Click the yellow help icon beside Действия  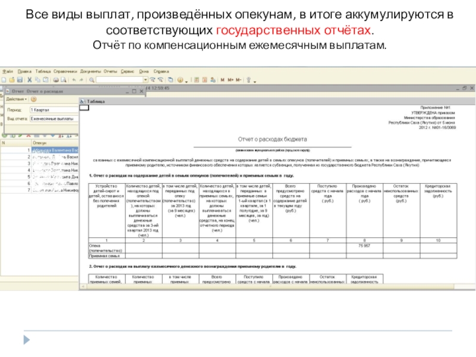[x=34, y=99]
